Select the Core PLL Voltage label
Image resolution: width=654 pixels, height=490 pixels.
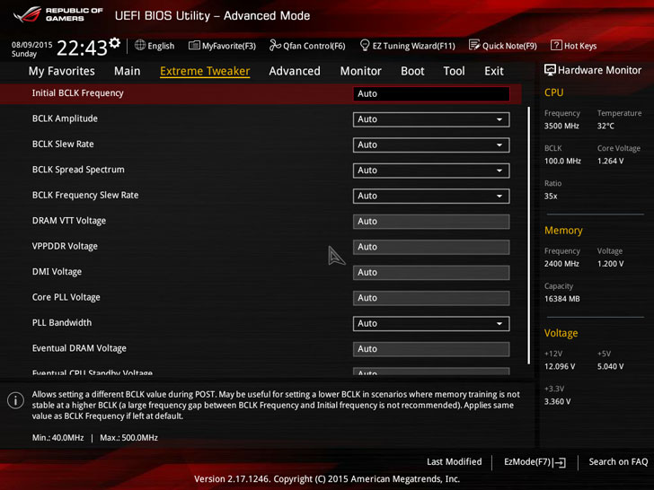click(x=66, y=297)
